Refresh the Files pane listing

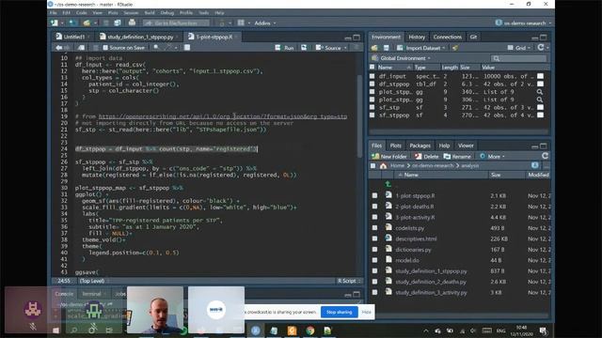coord(545,156)
